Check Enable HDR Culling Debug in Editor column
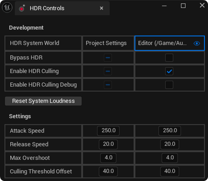 [169, 85]
